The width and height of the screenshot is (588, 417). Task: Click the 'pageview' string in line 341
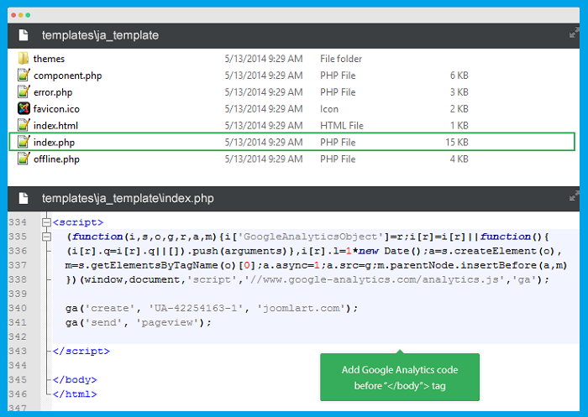(167, 322)
